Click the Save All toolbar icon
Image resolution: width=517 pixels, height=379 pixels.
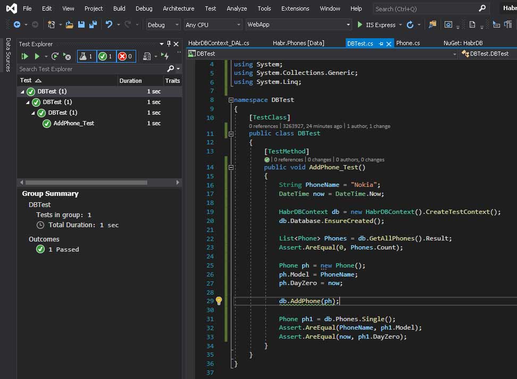(x=93, y=25)
